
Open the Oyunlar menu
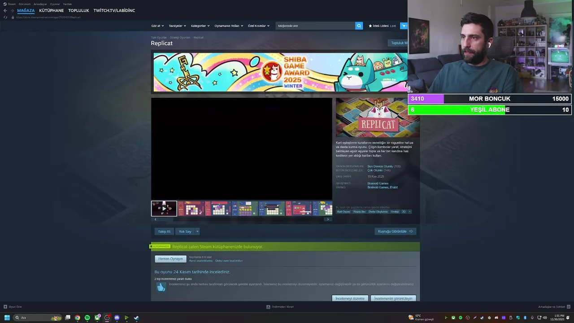click(x=55, y=4)
